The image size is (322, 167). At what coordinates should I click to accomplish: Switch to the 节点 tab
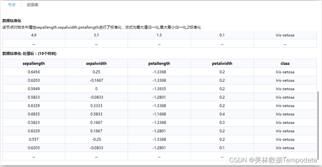point(12,5)
